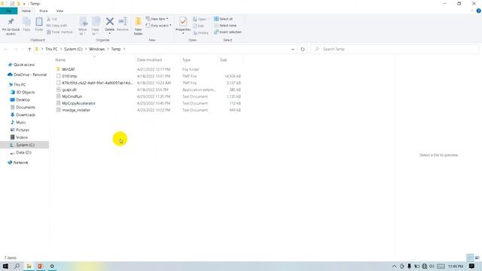Viewport: 482px width, 271px height.
Task: Open 3D Objects in navigation pane
Action: point(25,92)
